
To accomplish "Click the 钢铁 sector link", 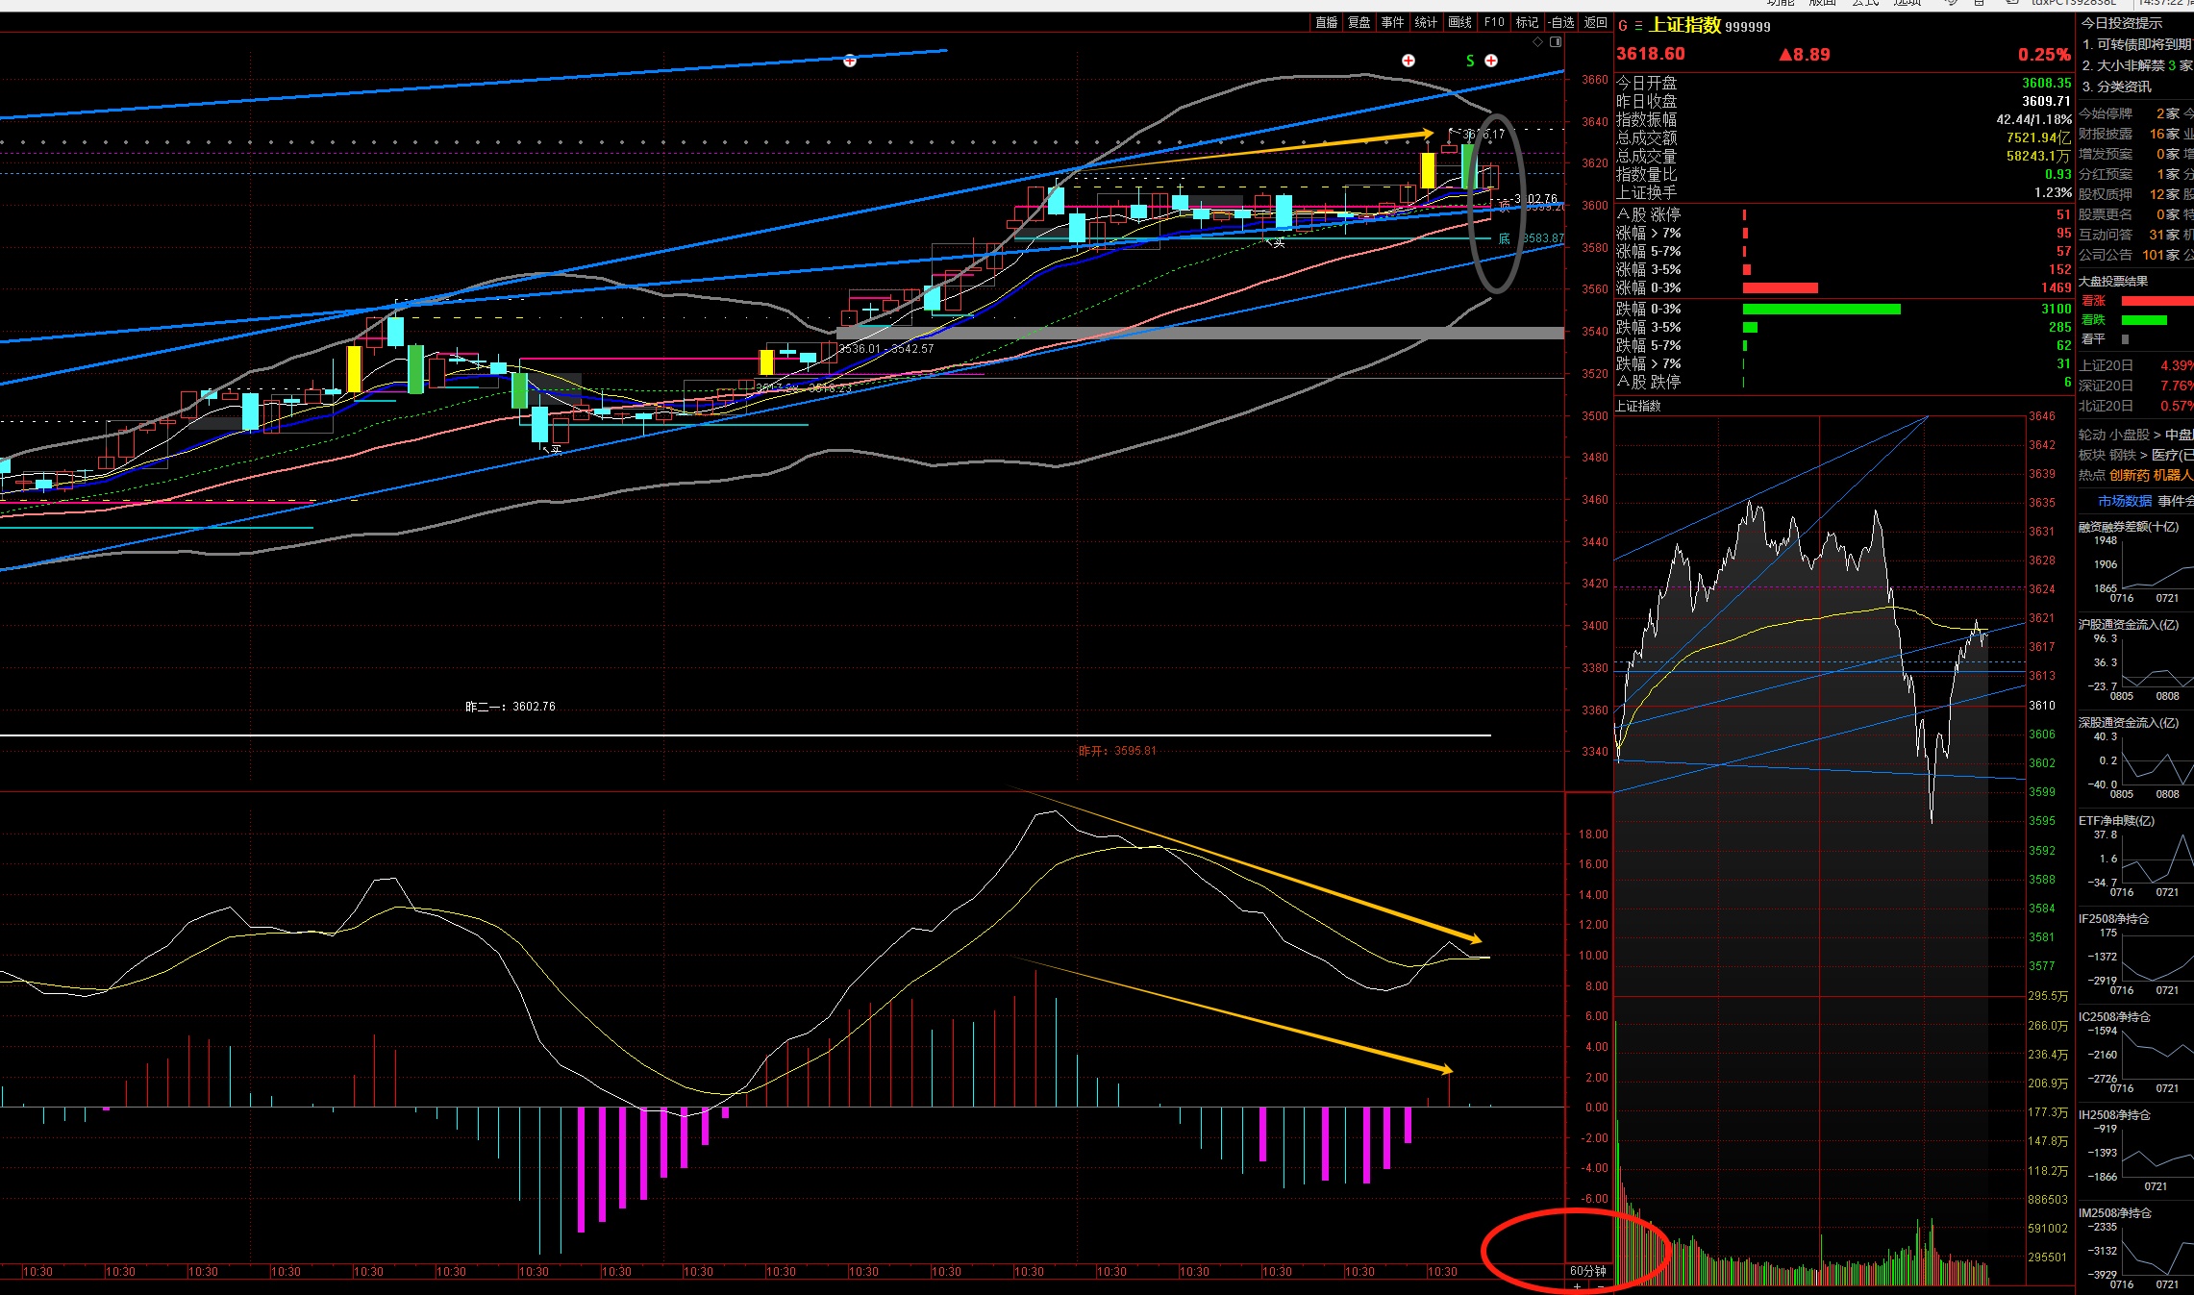I will (x=2123, y=455).
